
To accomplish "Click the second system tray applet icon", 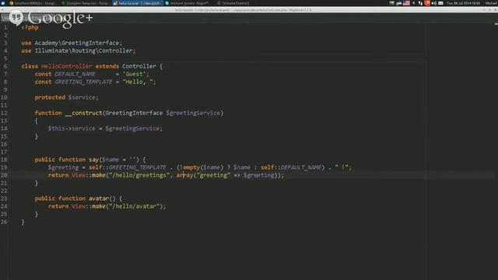I will (399, 3).
